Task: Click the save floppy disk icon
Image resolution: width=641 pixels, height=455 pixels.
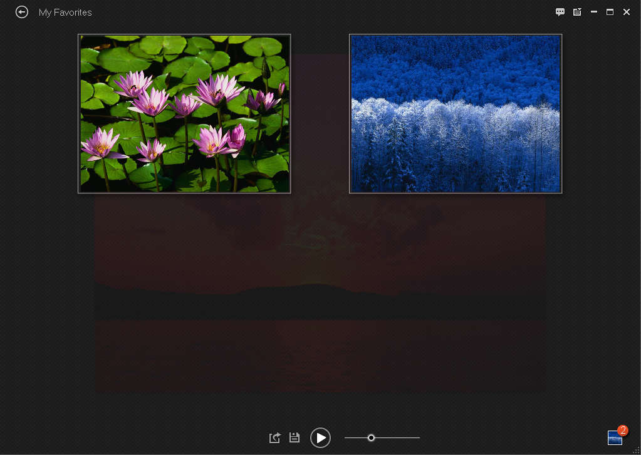Action: [294, 437]
